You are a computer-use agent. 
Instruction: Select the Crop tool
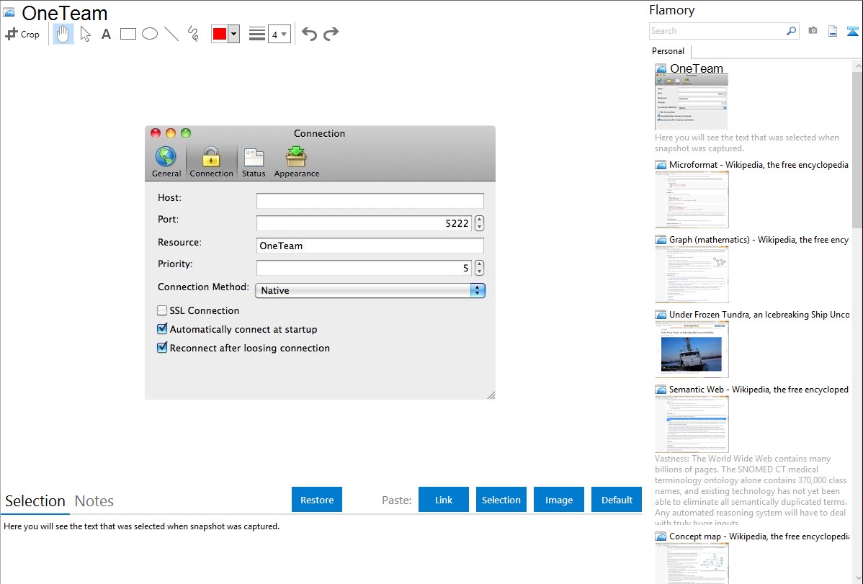(x=22, y=34)
